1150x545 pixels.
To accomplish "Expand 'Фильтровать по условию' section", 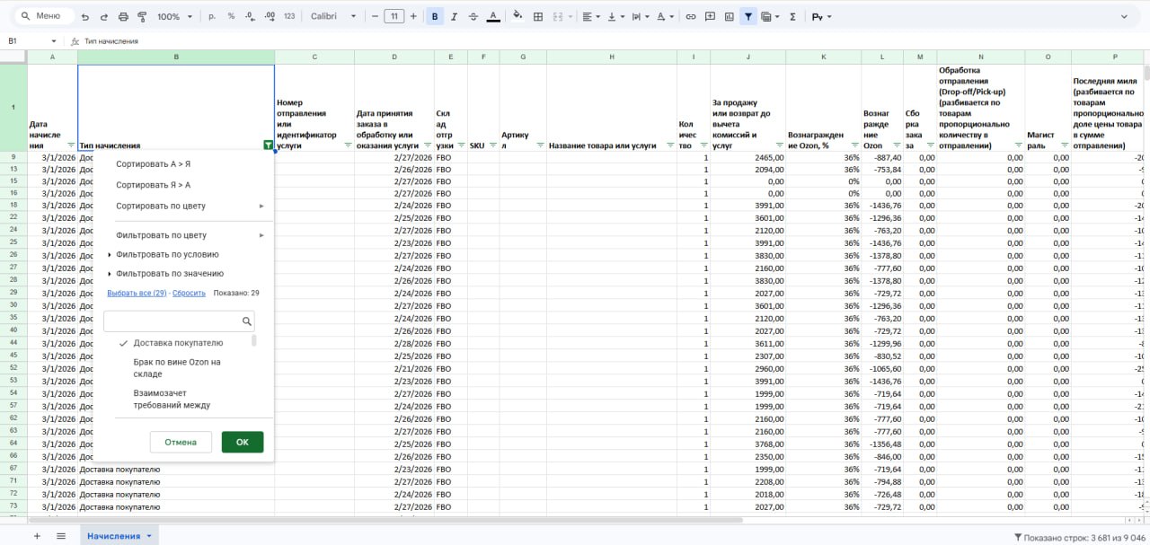I will click(x=167, y=254).
